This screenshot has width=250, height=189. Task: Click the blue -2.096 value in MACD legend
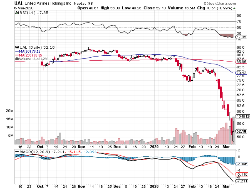coord(90,152)
